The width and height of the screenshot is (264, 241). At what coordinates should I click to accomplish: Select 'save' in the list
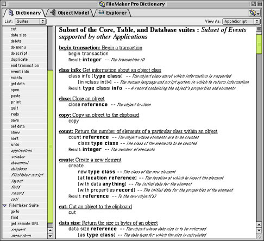[x=15, y=120]
